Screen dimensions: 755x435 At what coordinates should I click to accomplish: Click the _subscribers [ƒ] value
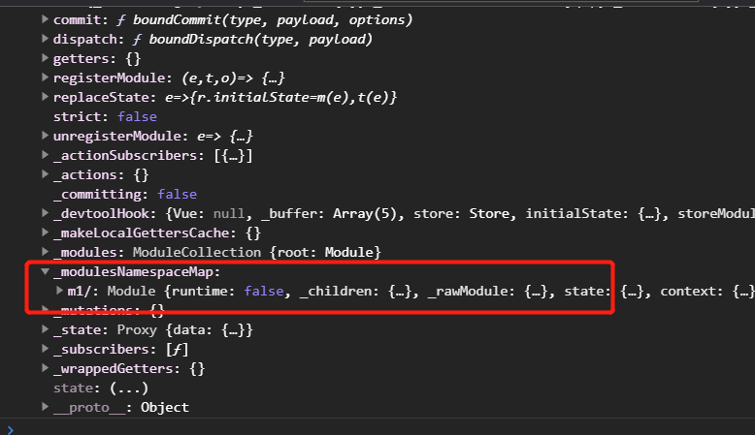(x=177, y=350)
